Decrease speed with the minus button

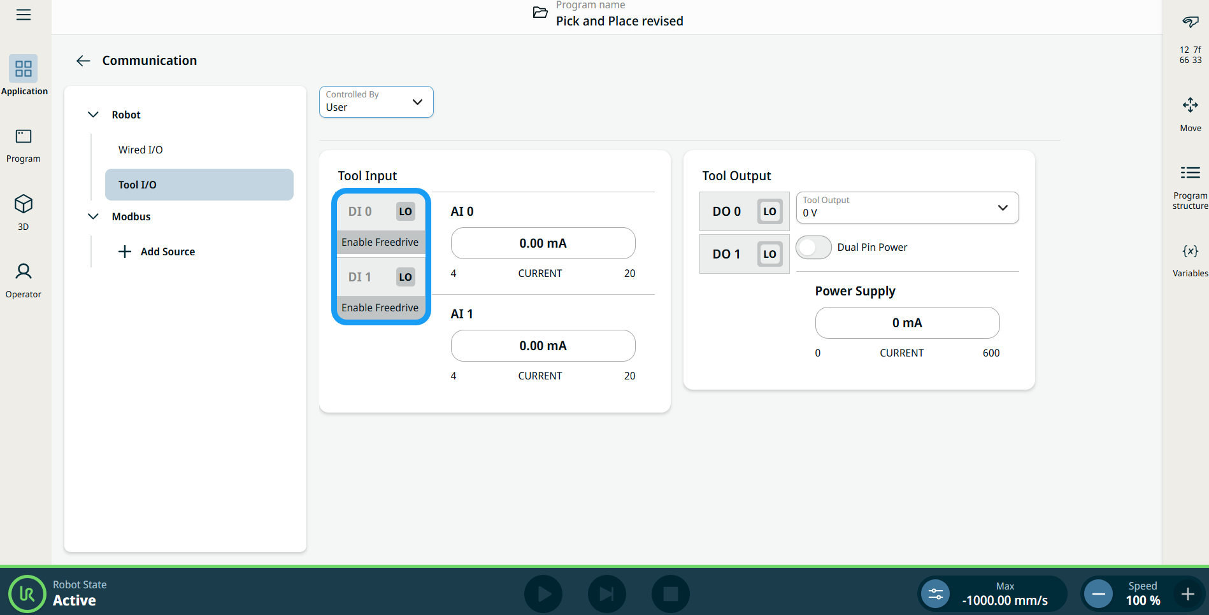(1099, 594)
